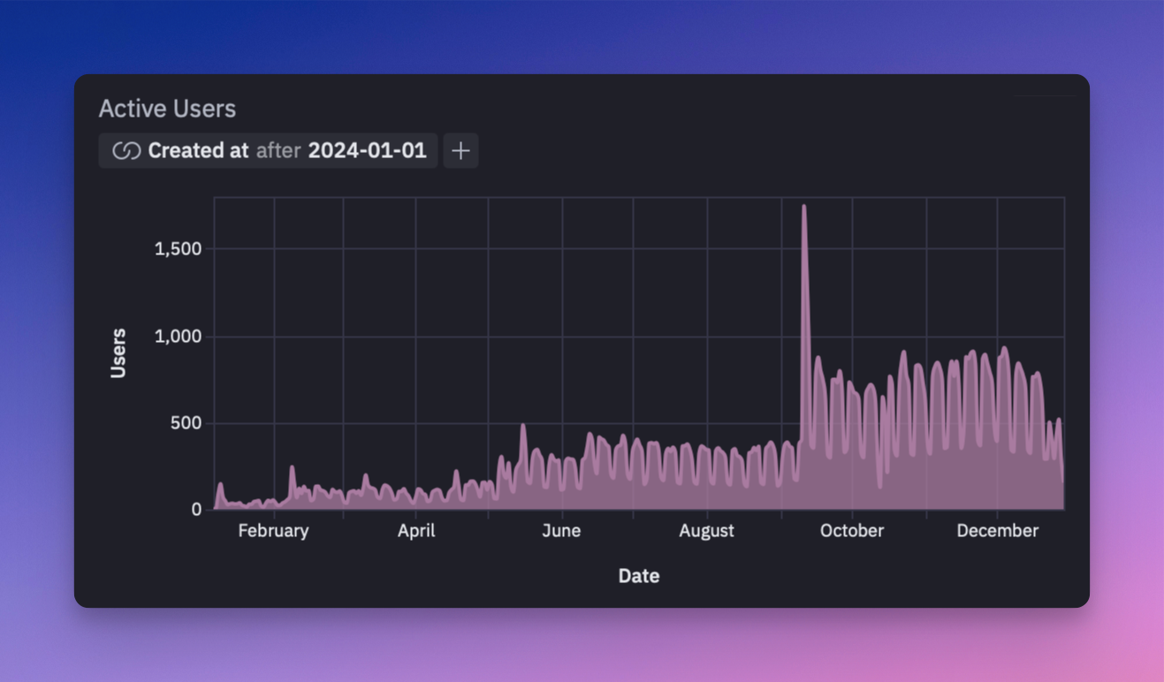Screen dimensions: 1164x682
Task: Click the 'August' axis label
Action: click(706, 530)
